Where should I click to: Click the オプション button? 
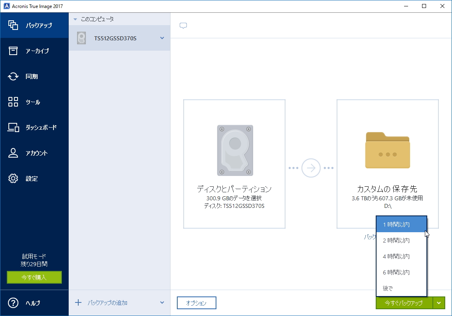pyautogui.click(x=196, y=303)
